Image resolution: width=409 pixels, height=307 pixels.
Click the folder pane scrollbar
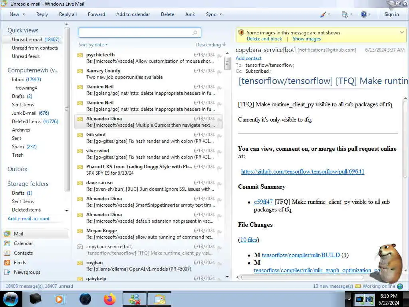pos(67,109)
